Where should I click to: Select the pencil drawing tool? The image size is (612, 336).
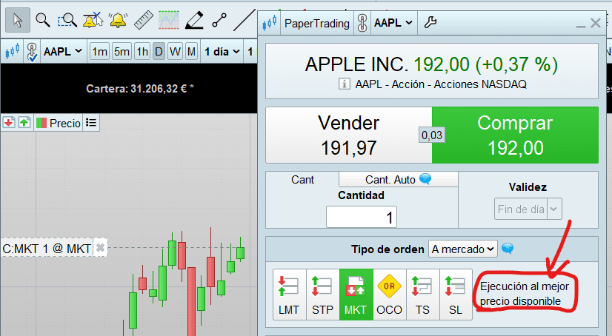[194, 20]
